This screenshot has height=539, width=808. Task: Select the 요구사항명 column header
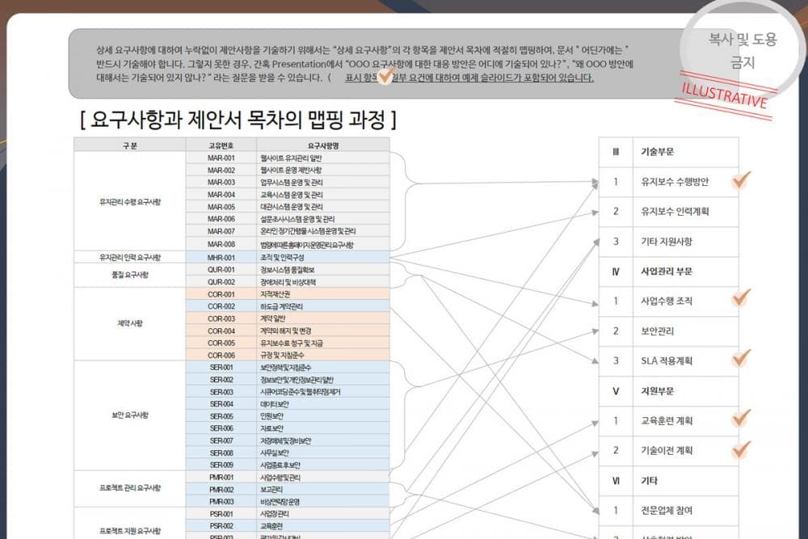323,145
